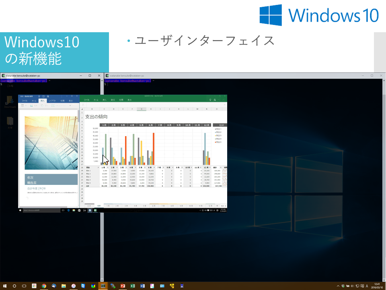Select the active terminal icon on the taskbar
386x290 pixels.
[103, 286]
